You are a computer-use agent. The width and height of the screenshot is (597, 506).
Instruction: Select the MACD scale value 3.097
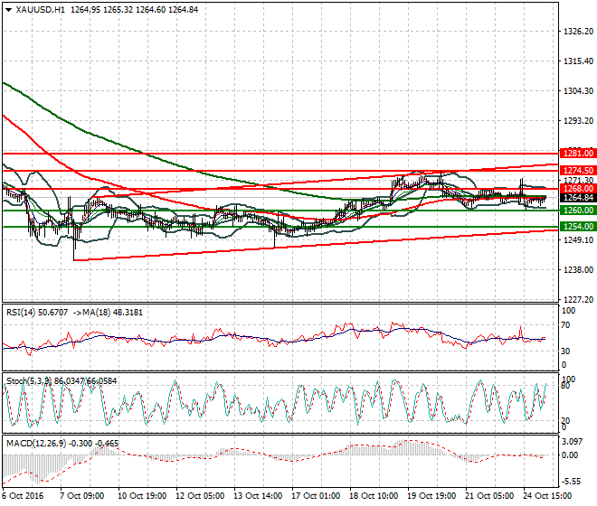(573, 441)
